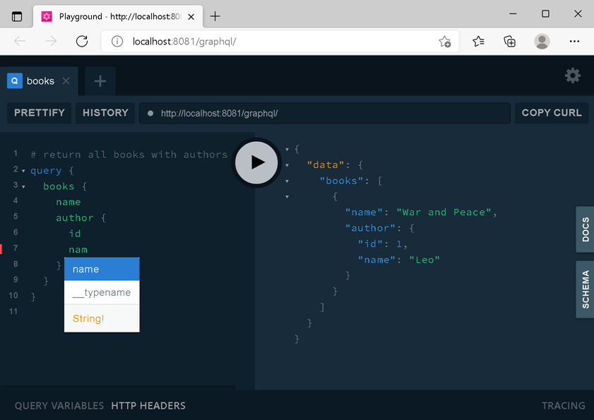Select "name" autocomplete suggestion
594x420 pixels.
point(102,269)
